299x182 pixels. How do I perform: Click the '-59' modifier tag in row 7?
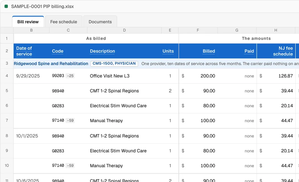point(70,120)
